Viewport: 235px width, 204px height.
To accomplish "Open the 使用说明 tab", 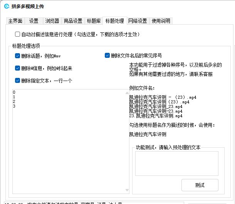I will pyautogui.click(x=161, y=21).
